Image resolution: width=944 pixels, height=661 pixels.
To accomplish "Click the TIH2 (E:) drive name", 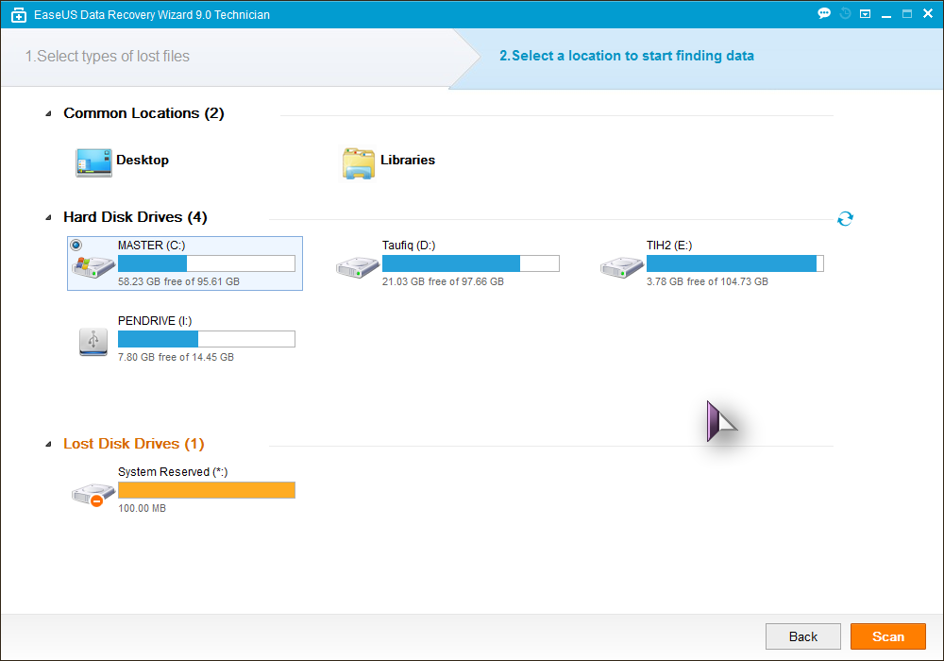I will (x=669, y=245).
